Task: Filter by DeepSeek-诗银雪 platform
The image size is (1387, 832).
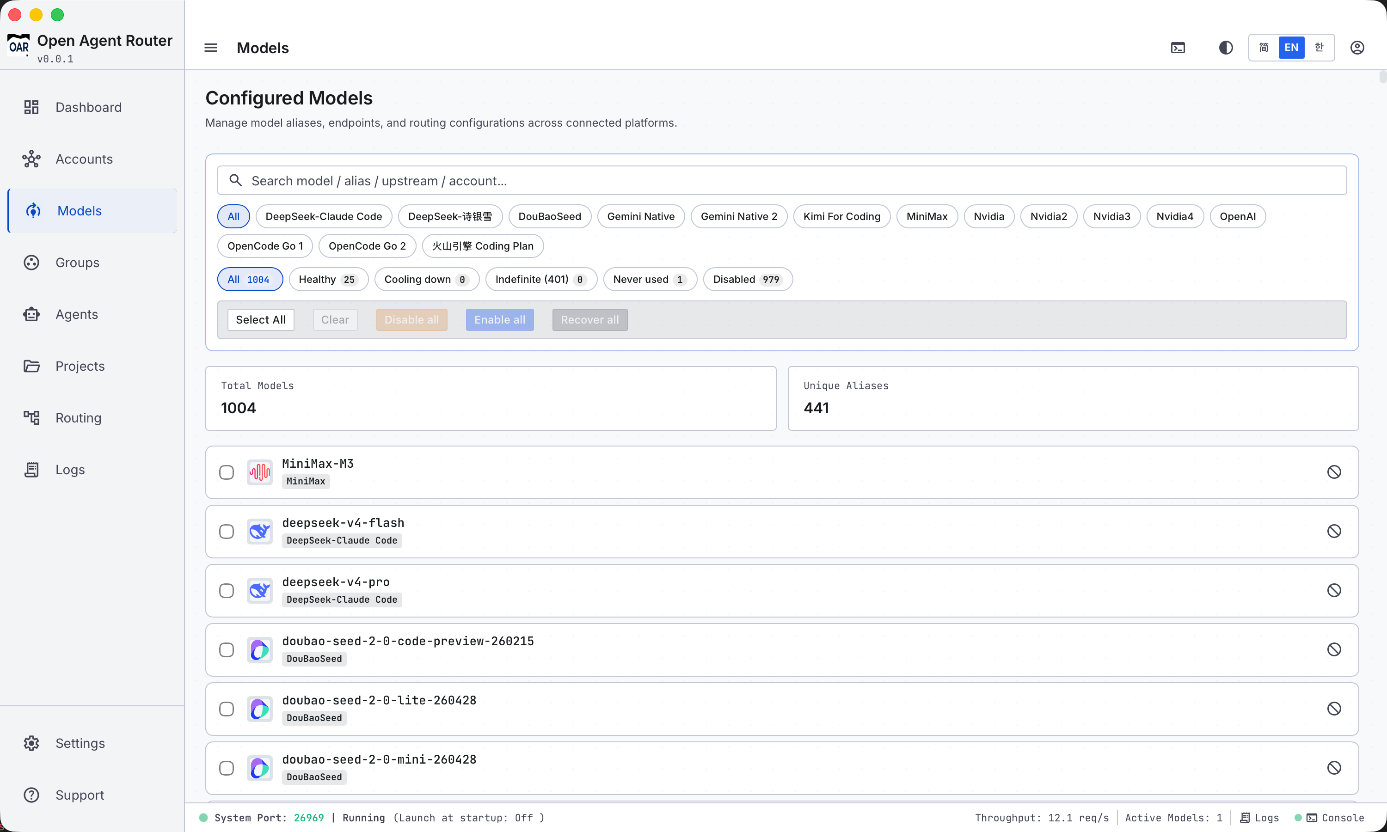Action: point(450,216)
